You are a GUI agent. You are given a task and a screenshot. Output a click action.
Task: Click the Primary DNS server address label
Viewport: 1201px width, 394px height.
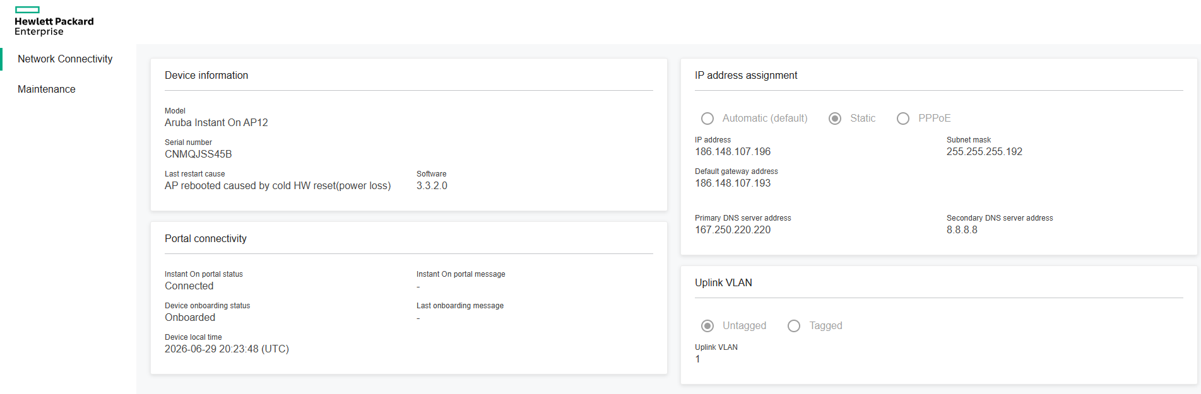[743, 218]
